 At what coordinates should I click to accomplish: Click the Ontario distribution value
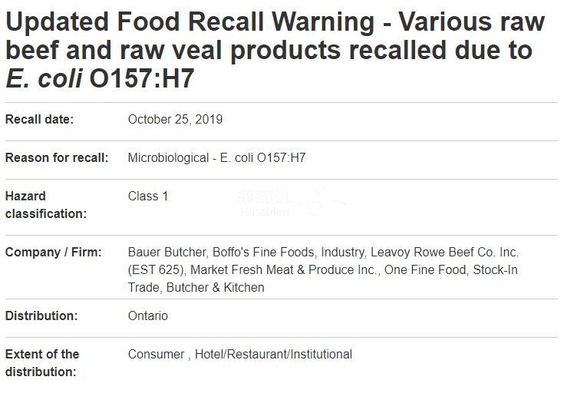coord(148,315)
